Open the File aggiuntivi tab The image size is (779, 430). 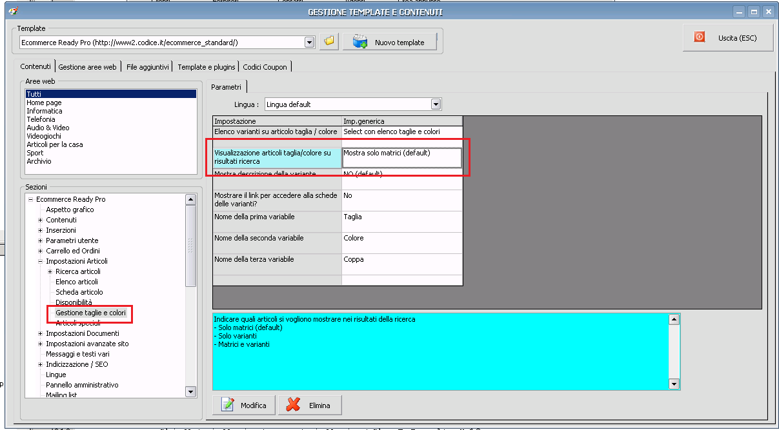[148, 67]
